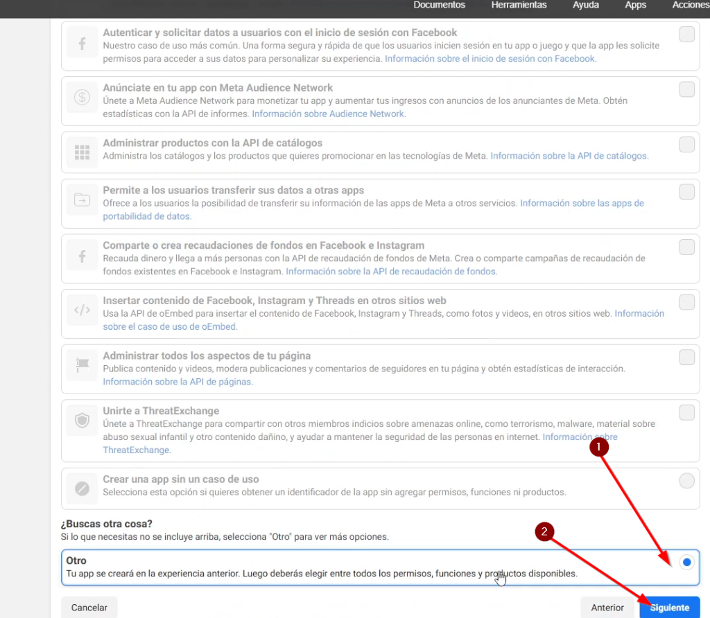Image resolution: width=710 pixels, height=618 pixels.
Task: Open the Herramientas menu
Action: (x=519, y=5)
